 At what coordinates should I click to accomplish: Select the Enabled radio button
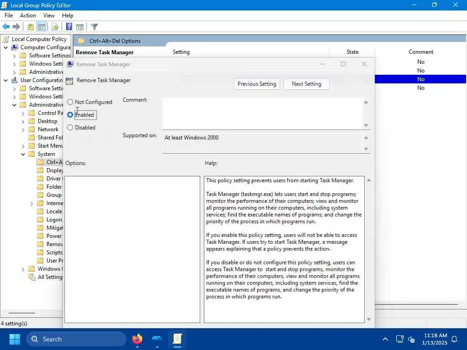click(70, 115)
